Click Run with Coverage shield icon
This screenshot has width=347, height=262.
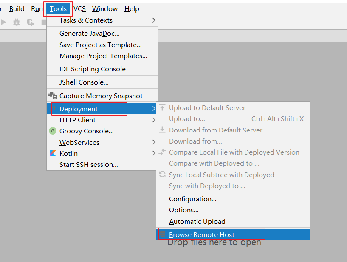(x=30, y=23)
